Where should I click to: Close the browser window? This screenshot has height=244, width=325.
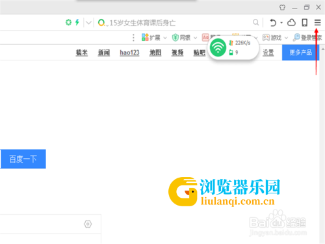[x=318, y=7]
